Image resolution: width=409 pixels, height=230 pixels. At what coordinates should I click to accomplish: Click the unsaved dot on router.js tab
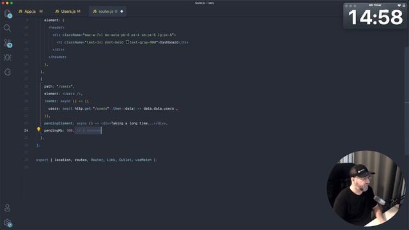[x=121, y=11]
